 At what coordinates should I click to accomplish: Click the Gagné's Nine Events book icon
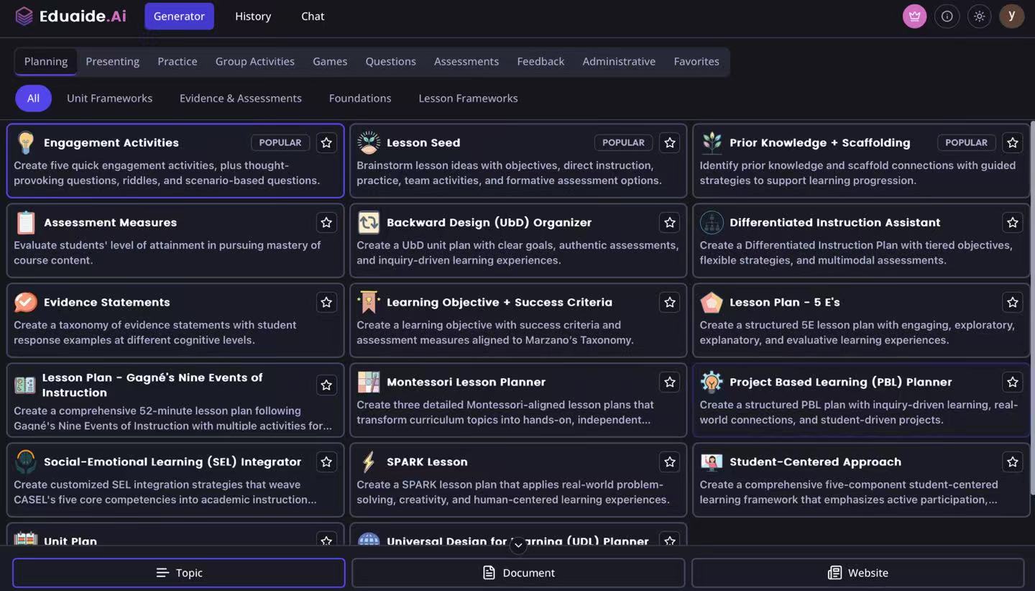(25, 385)
